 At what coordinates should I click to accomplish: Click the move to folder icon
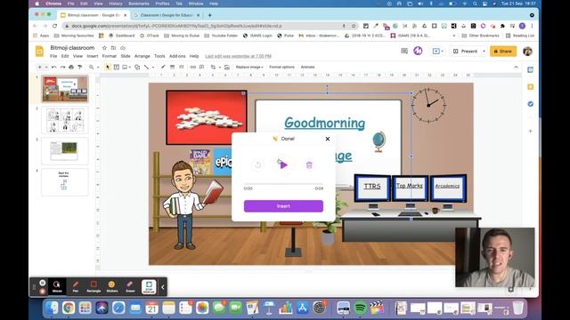(x=113, y=48)
